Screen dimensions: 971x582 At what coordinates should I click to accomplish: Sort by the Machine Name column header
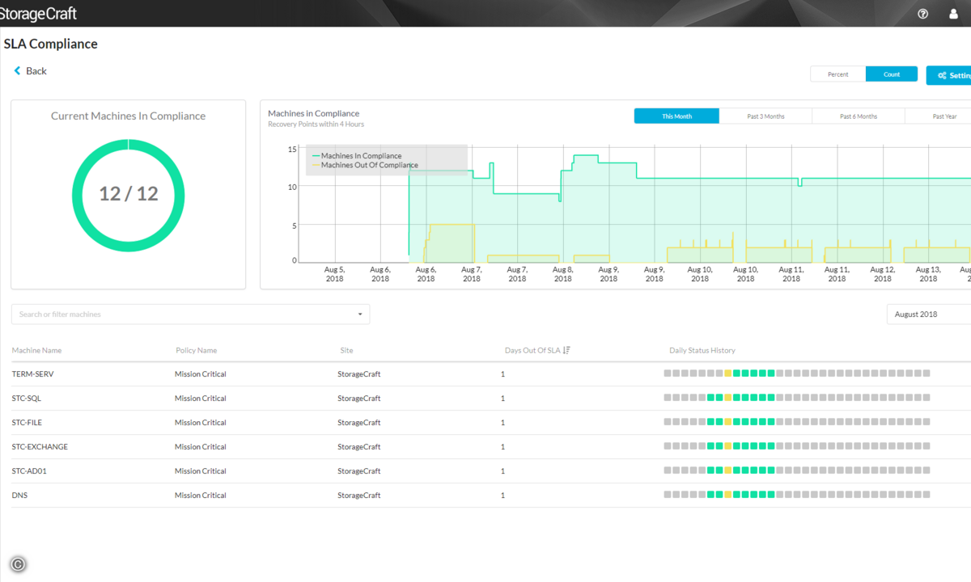pyautogui.click(x=36, y=351)
